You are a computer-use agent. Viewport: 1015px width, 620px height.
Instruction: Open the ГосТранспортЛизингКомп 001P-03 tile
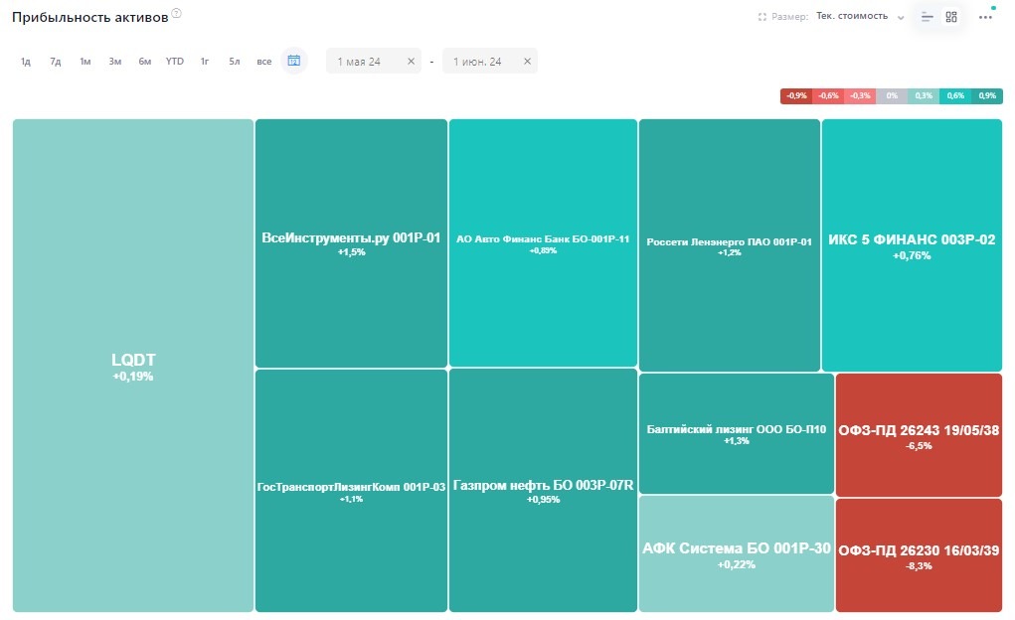[x=352, y=491]
